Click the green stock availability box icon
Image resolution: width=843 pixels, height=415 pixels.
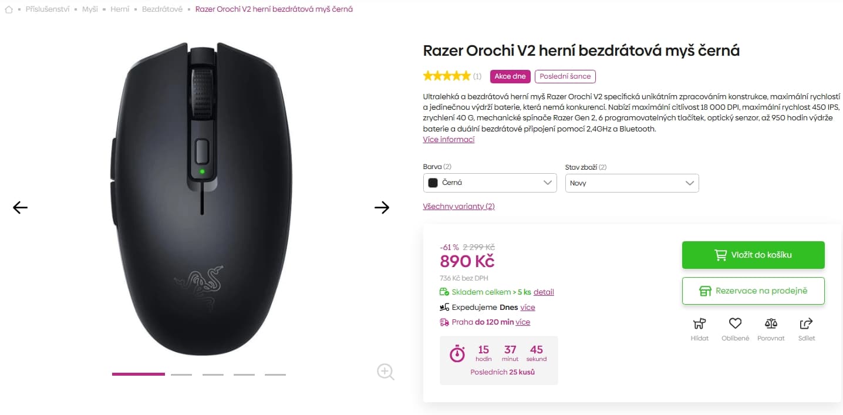445,292
